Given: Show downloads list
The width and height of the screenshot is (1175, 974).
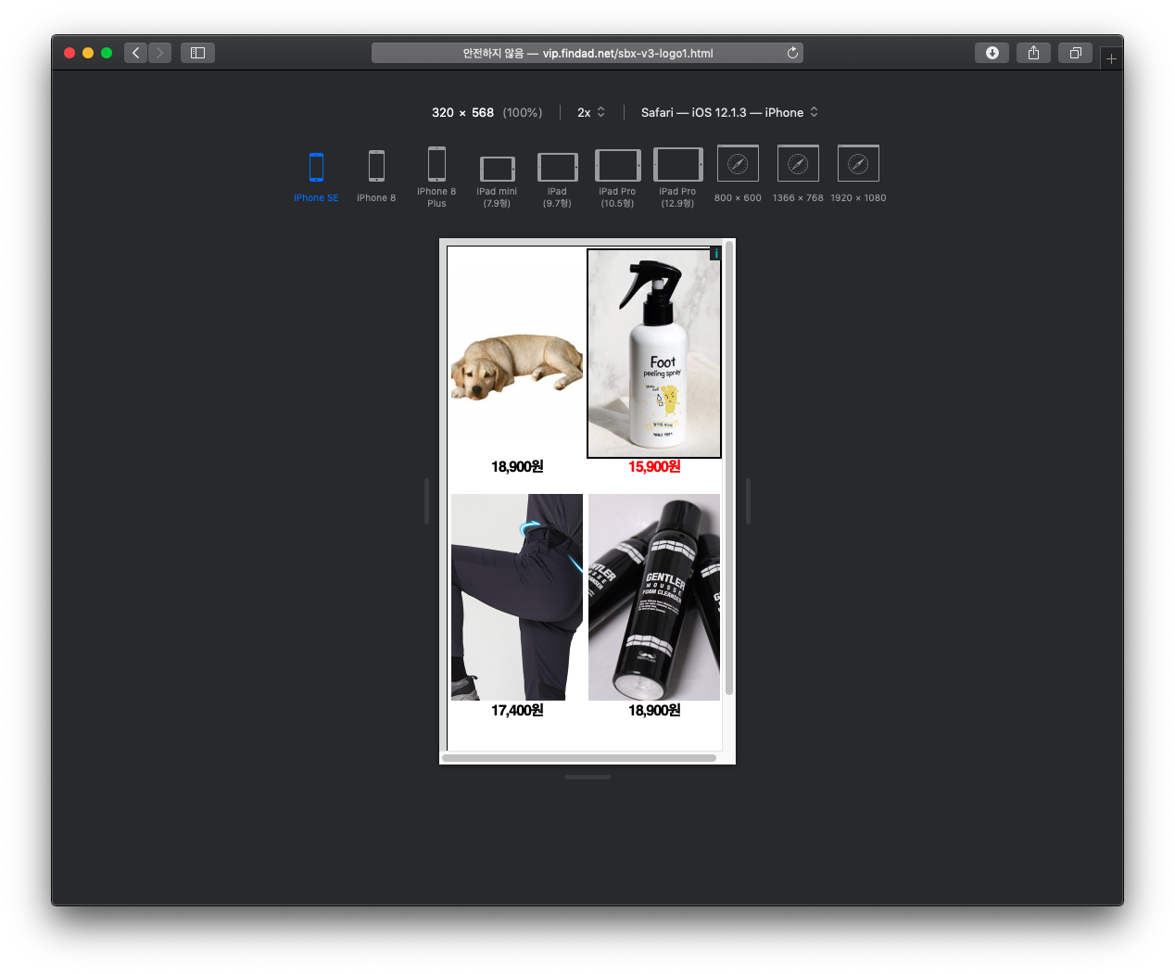Looking at the screenshot, I should pyautogui.click(x=992, y=53).
